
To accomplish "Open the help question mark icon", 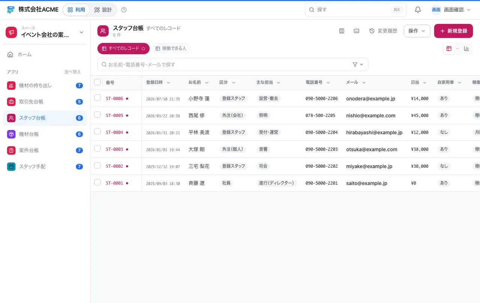I will click(x=124, y=10).
